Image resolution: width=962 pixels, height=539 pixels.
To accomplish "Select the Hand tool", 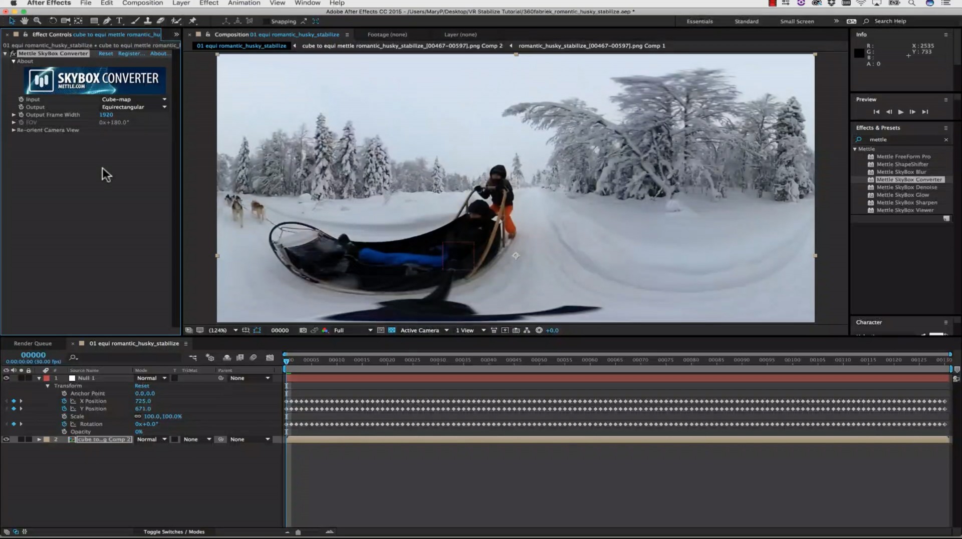I will coord(24,21).
